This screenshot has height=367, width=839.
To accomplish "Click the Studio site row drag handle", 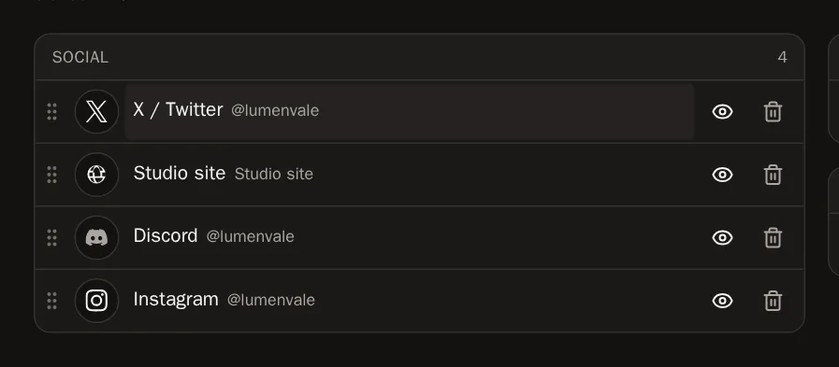I will tap(51, 175).
